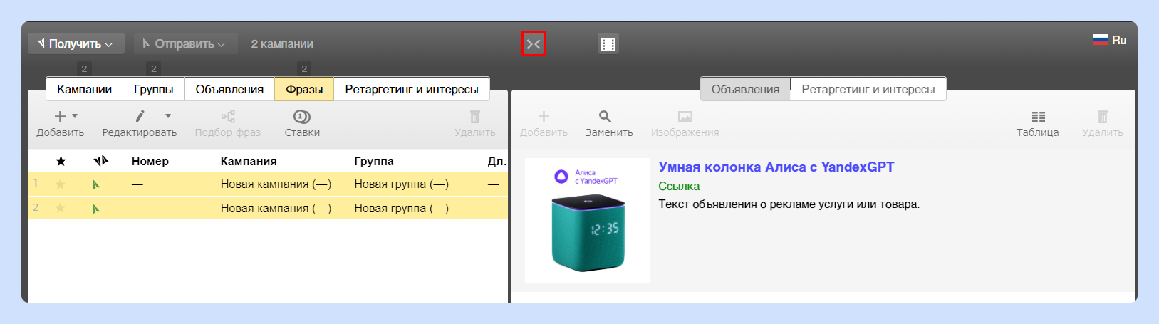The height and width of the screenshot is (324, 1159).
Task: Click the green Ссылка link
Action: (679, 186)
